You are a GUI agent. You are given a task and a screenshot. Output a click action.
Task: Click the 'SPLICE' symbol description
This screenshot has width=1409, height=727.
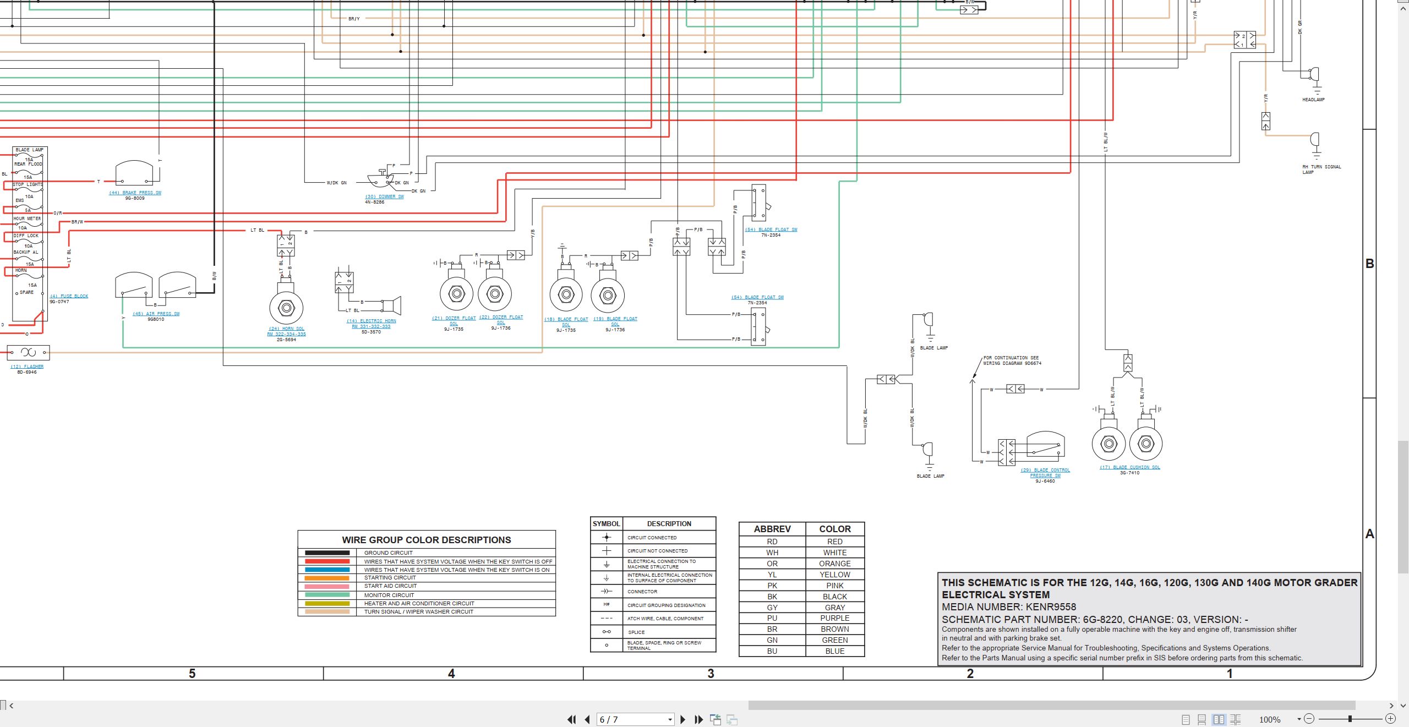click(636, 632)
